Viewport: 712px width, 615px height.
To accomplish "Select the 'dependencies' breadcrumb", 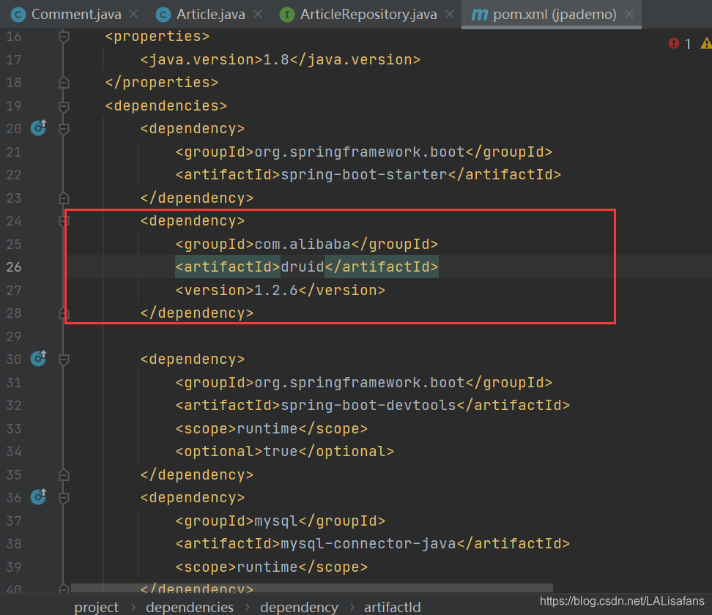I will click(x=190, y=607).
